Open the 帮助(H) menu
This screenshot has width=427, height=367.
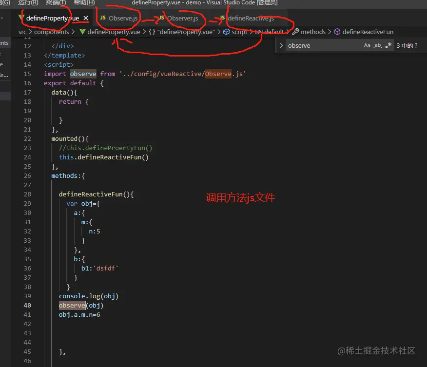(84, 3)
